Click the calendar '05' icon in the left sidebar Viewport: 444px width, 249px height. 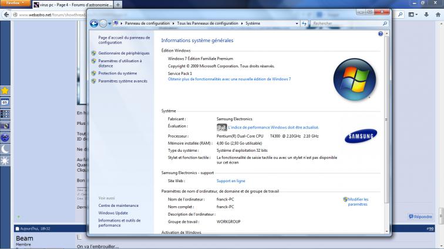pyautogui.click(x=5, y=103)
